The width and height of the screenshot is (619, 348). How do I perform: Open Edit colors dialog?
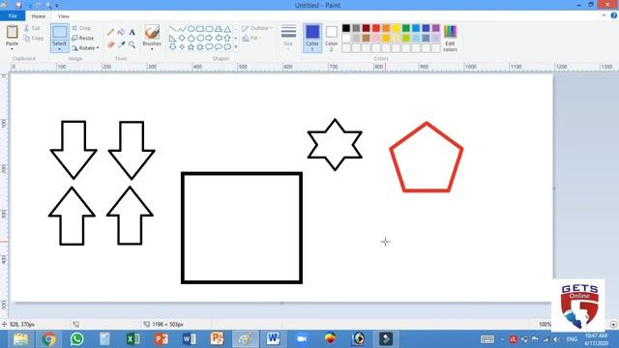[450, 38]
